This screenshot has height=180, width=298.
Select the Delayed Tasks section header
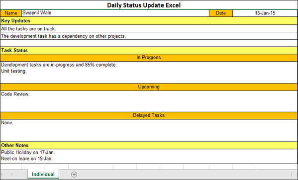coord(149,115)
